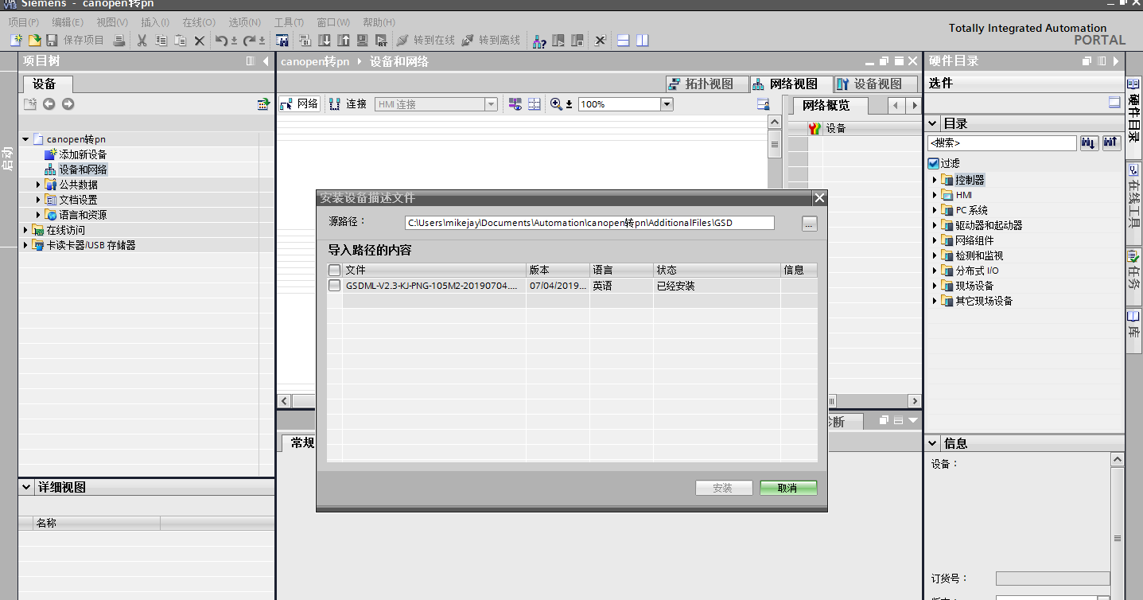Open the HMI 连接 connection type dropdown

point(491,104)
